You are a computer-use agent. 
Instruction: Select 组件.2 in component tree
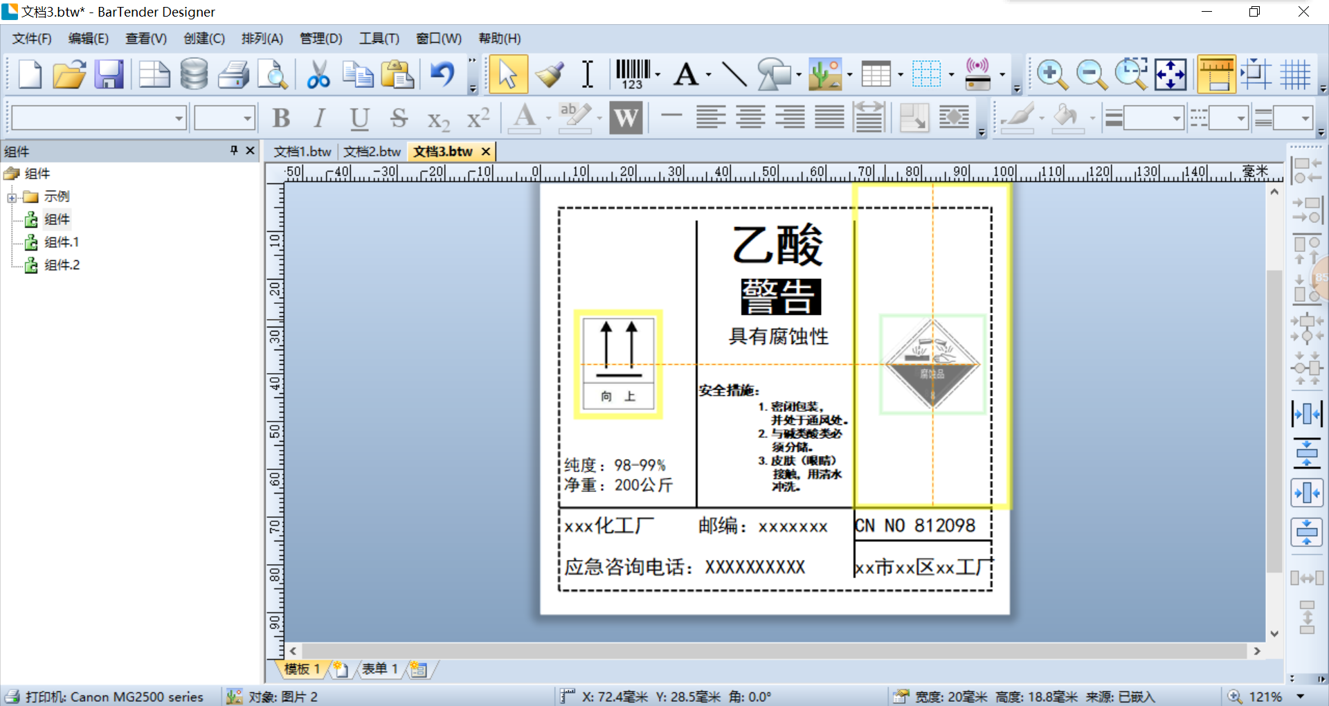[62, 265]
